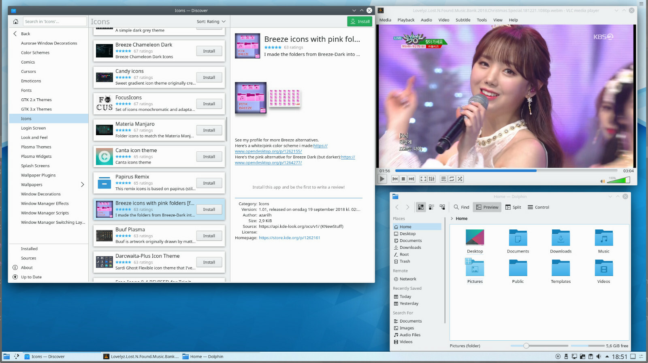Open VLC Help menu
Image resolution: width=648 pixels, height=363 pixels.
[x=513, y=20]
